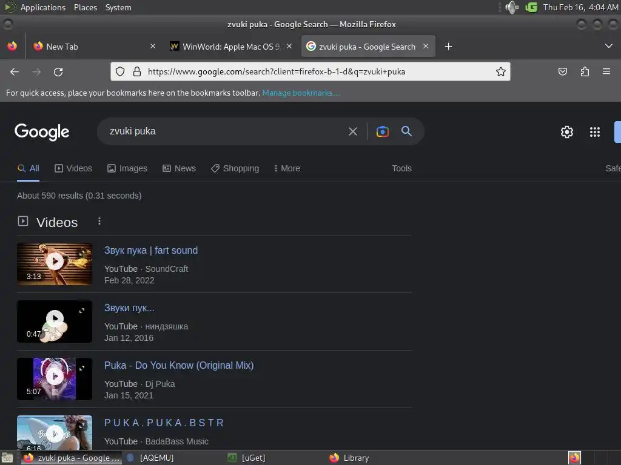
Task: Open 'Puka - Do You Know (Original Mix)'
Action: tap(179, 365)
